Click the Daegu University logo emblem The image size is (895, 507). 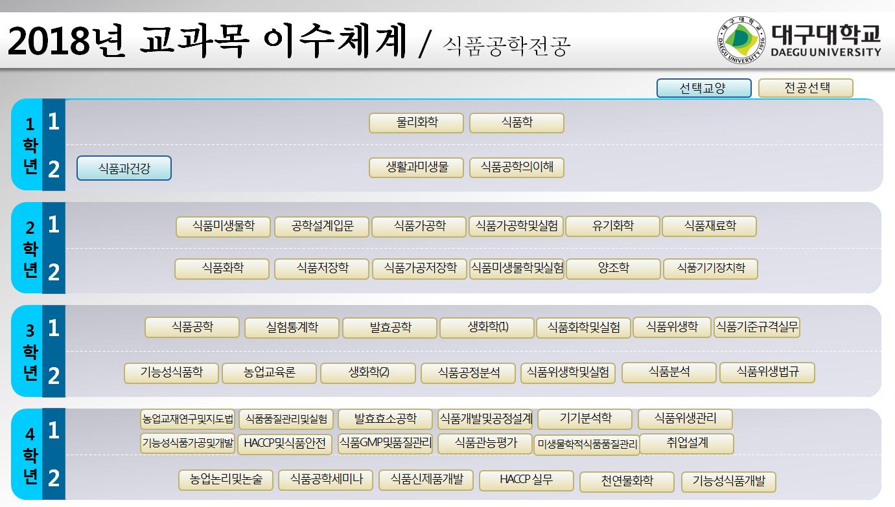[x=742, y=40]
